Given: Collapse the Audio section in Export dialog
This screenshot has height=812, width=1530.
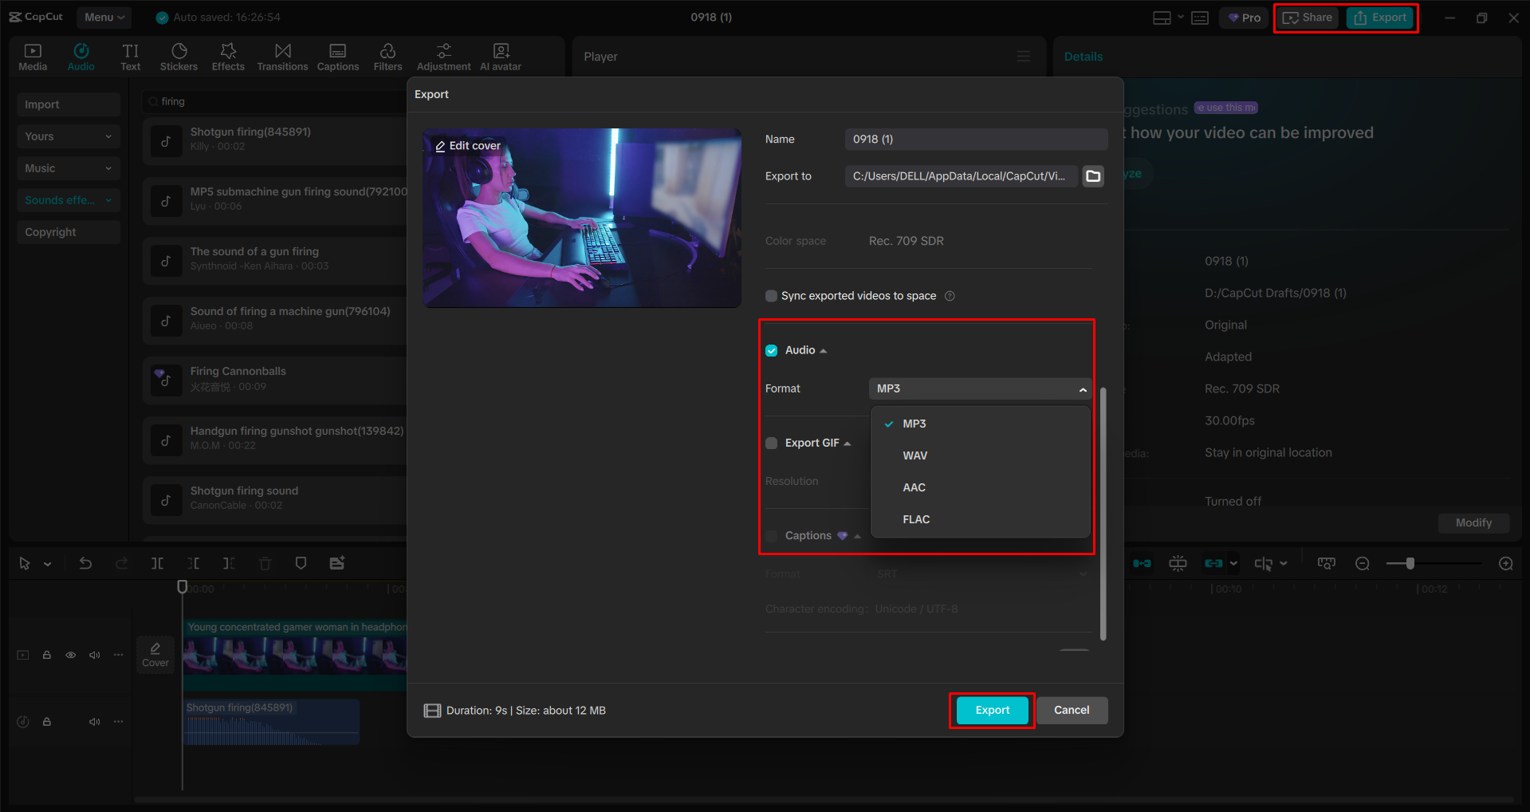Looking at the screenshot, I should coord(825,349).
